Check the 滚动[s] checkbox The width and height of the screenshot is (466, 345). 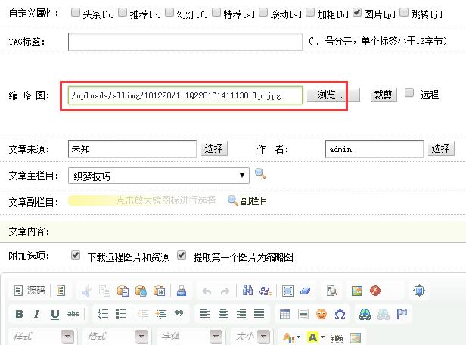coord(263,12)
